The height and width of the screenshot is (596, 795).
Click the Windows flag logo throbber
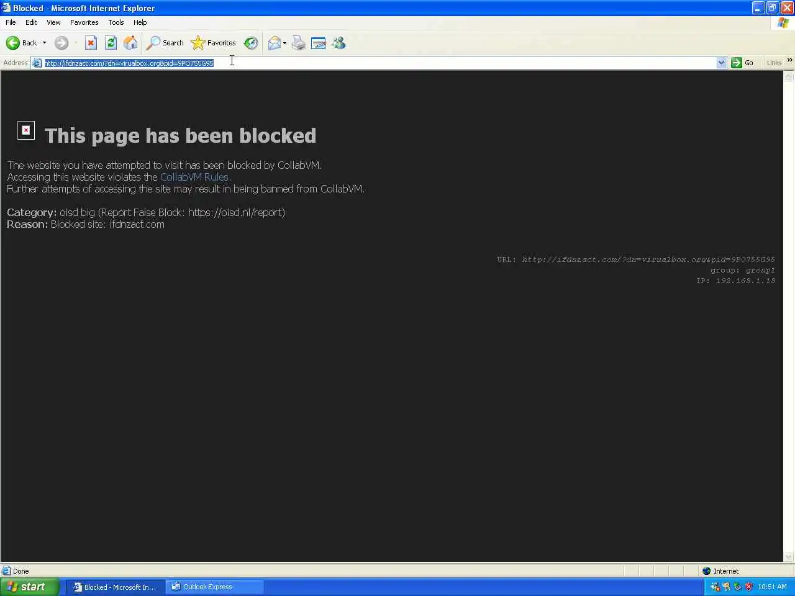[x=783, y=23]
